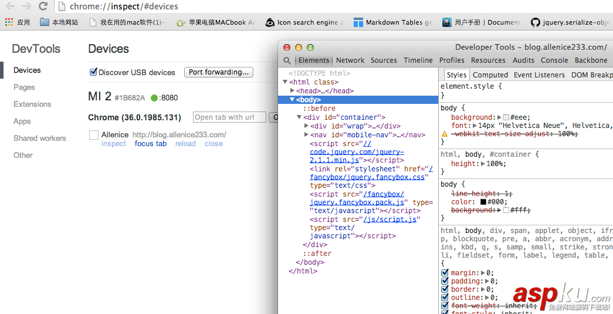Viewport: 613px width, 314px height.
Task: Disable the margin property checkbox
Action: coord(445,273)
